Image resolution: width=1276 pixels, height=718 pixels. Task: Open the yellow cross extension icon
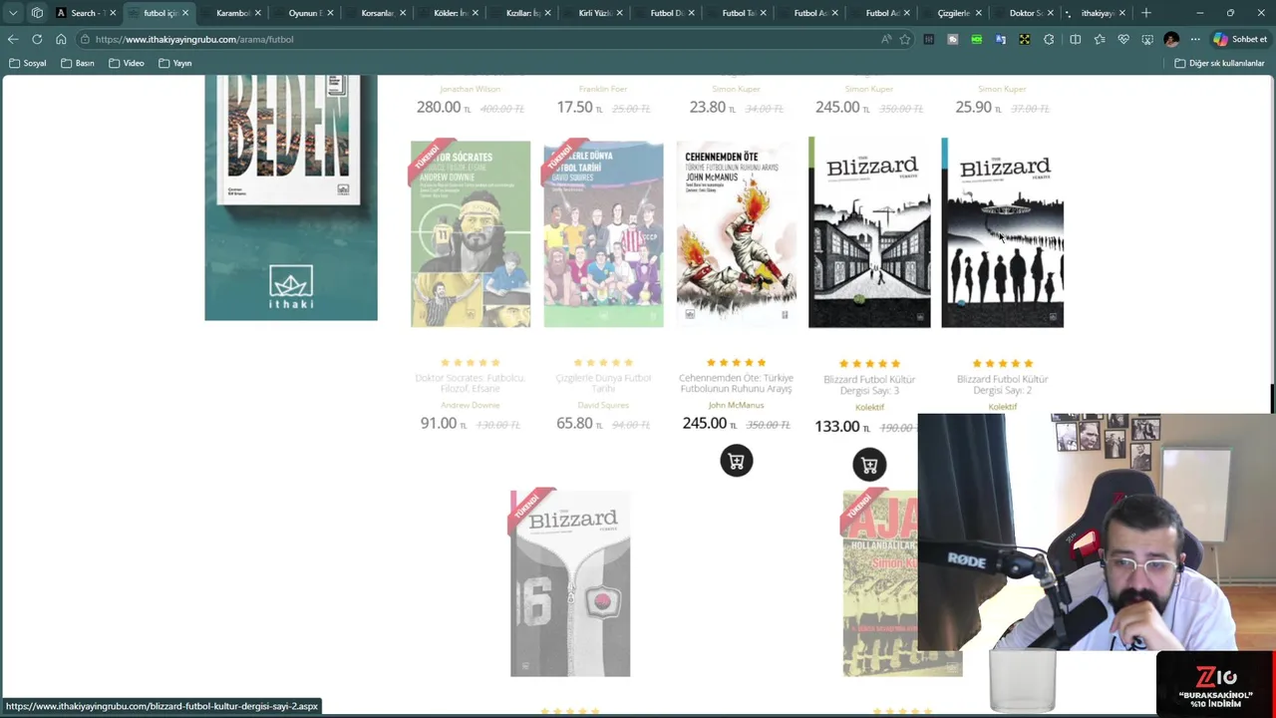tap(1025, 39)
